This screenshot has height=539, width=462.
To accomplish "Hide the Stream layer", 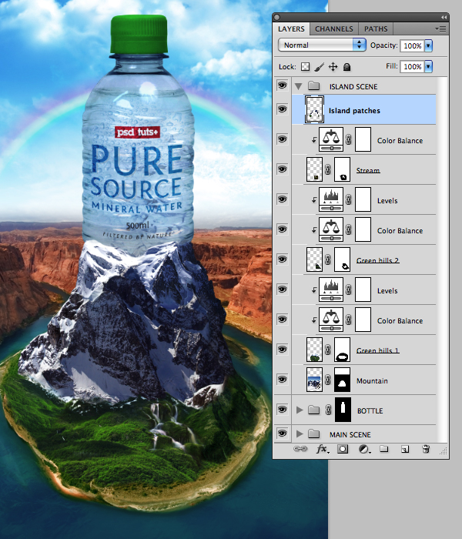I will tap(283, 169).
